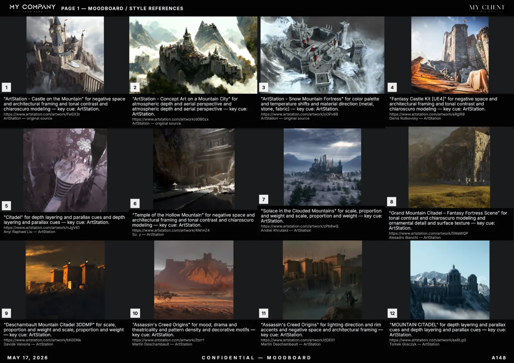Click the 'CONFIDENTIAL — MOODBOARD' footer label
514x363 pixels.
[x=256, y=358]
